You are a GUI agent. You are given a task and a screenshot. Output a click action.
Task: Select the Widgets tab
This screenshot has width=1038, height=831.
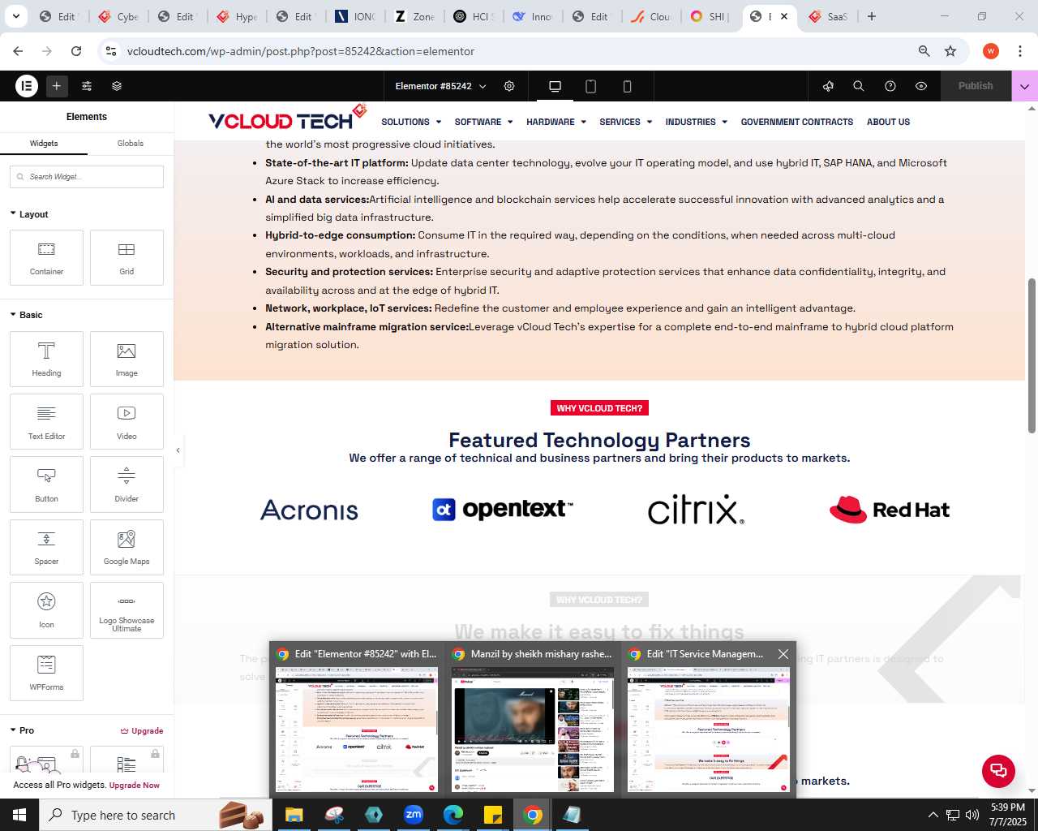point(44,144)
